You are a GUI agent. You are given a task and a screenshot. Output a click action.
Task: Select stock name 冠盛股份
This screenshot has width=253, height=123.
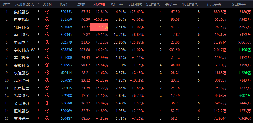22,81
